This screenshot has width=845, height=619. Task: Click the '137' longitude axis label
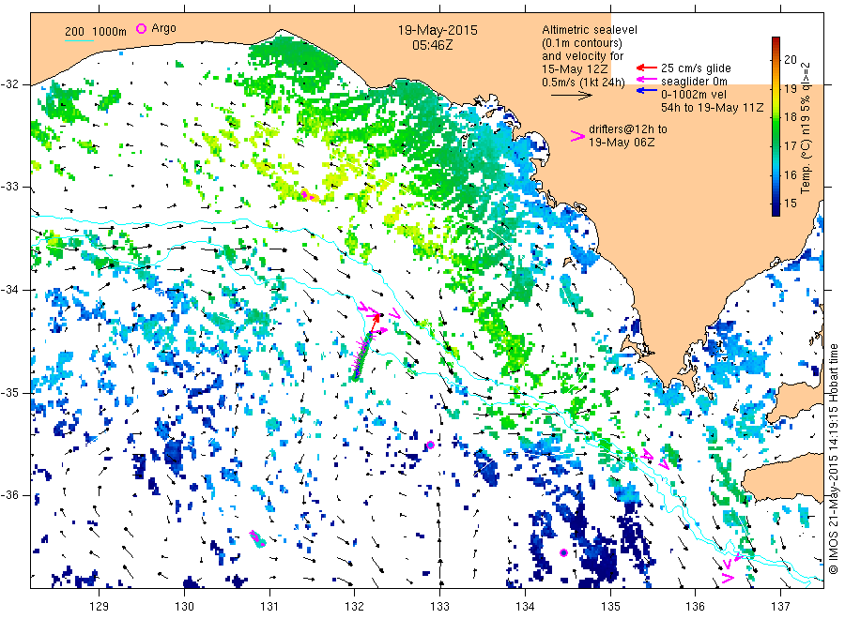(x=780, y=607)
